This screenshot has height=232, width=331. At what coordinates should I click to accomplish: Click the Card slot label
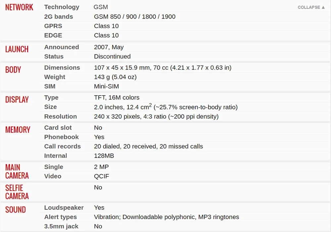tap(58, 128)
